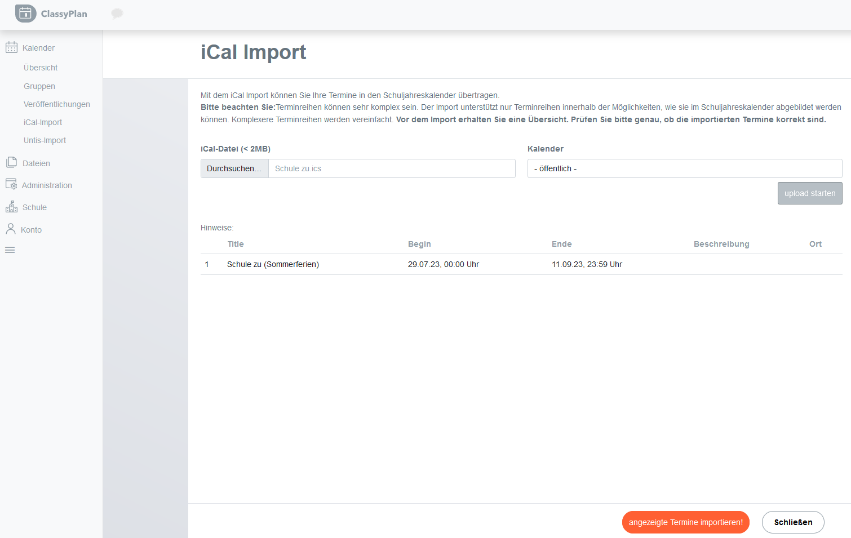Click the Schließen button
851x538 pixels.
click(793, 522)
